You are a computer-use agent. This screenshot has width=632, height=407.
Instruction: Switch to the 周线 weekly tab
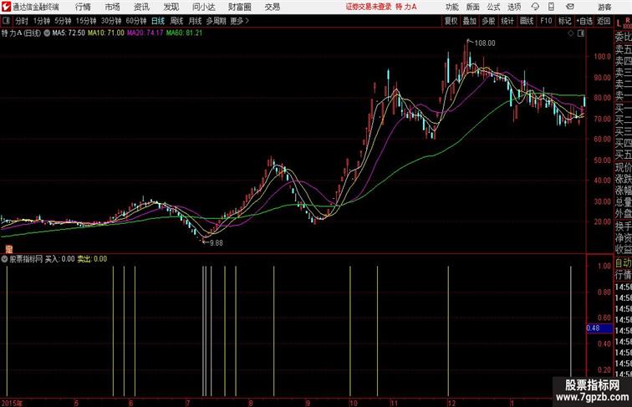click(176, 21)
